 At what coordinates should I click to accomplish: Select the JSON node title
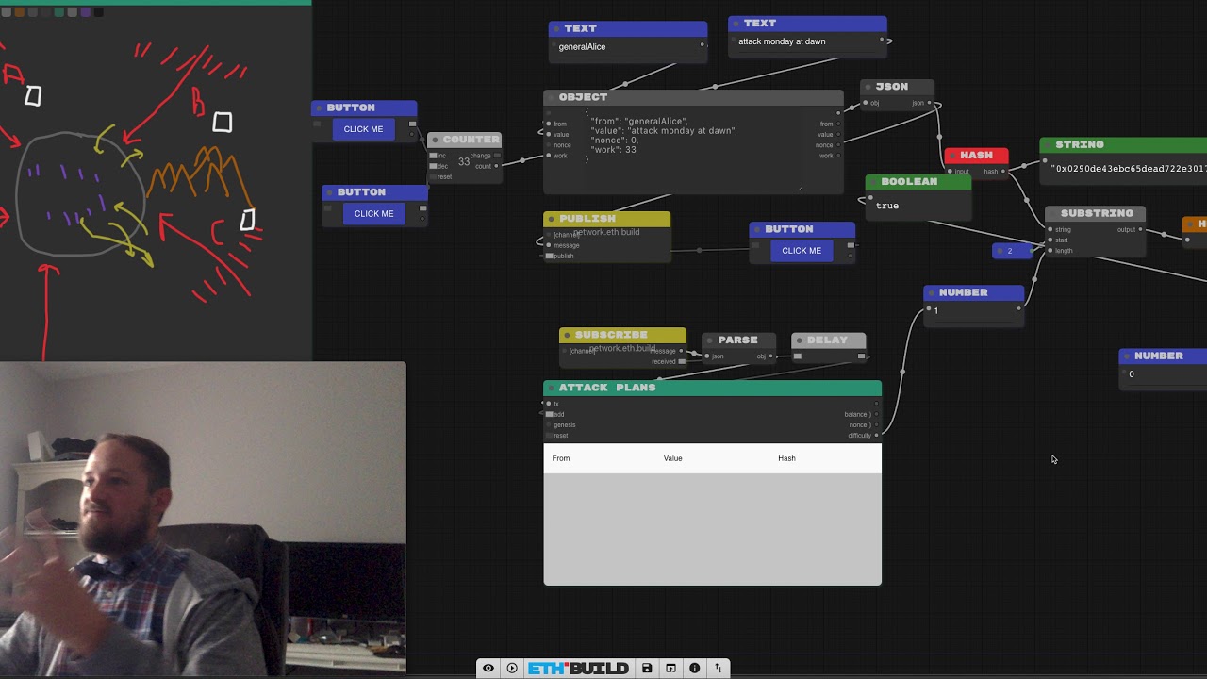click(892, 87)
